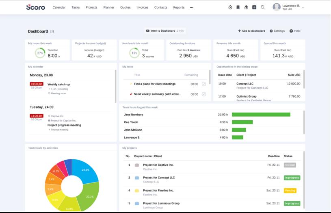
Task: Click Add to dashboard button
Action: coord(251,31)
